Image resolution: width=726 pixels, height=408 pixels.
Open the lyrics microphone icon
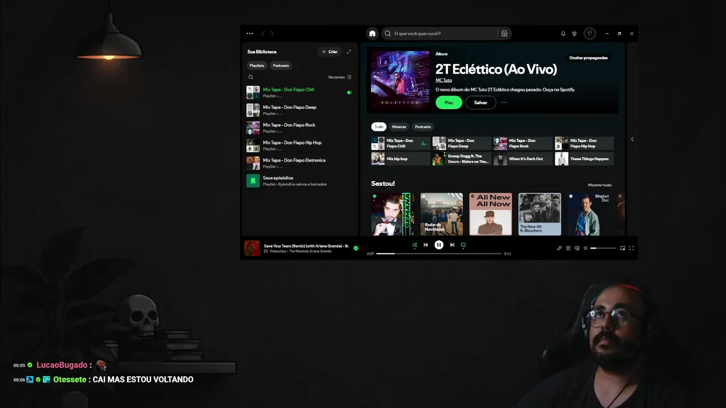pos(559,248)
